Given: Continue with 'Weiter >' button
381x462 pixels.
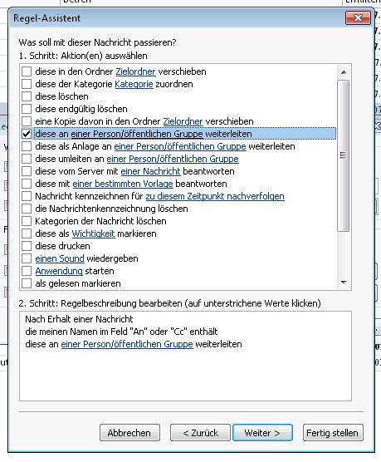Looking at the screenshot, I should (262, 433).
